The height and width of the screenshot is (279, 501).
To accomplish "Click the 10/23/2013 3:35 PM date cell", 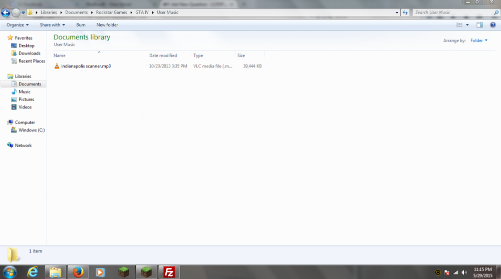I will coord(168,66).
